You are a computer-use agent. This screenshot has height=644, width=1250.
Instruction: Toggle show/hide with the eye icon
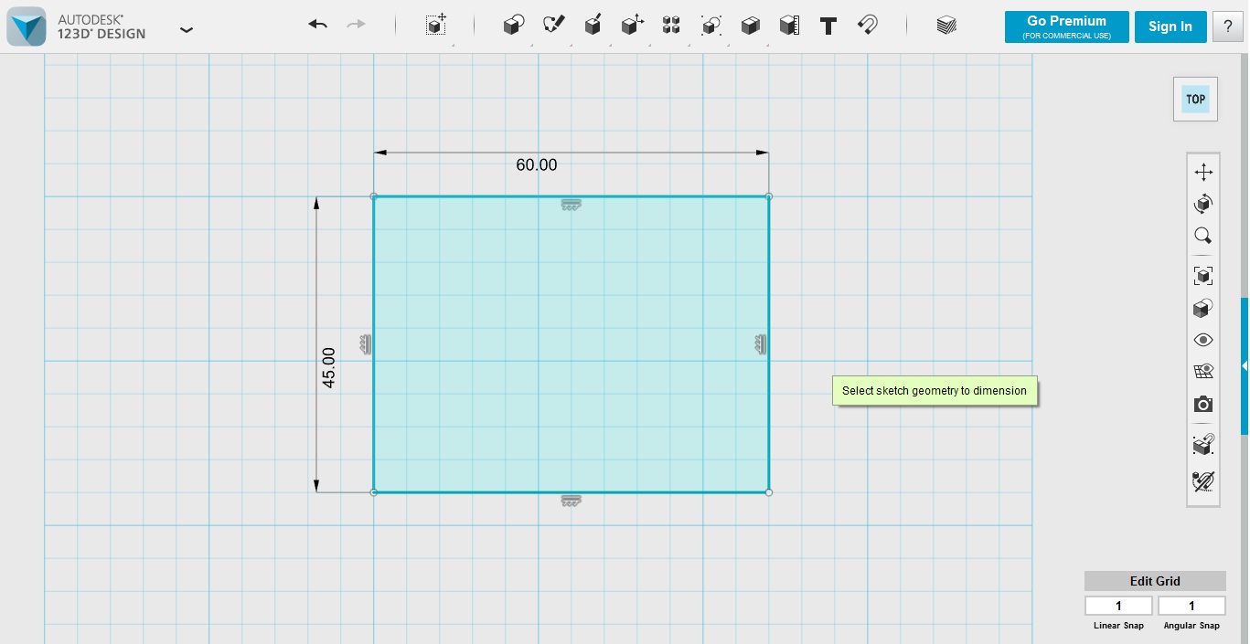[x=1203, y=340]
